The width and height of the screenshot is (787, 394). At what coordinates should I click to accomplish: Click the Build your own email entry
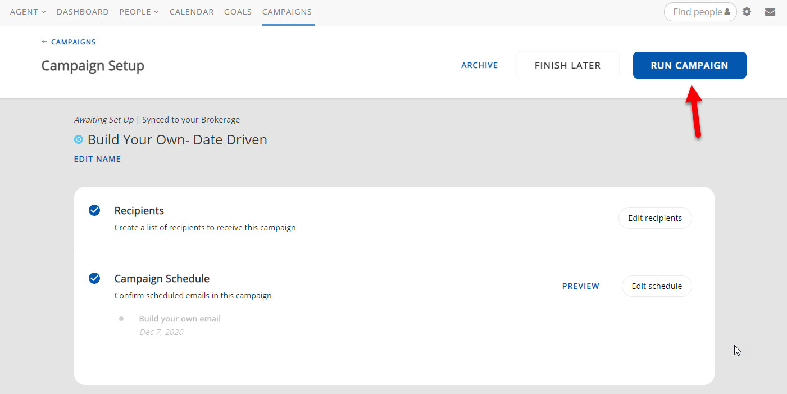click(180, 319)
